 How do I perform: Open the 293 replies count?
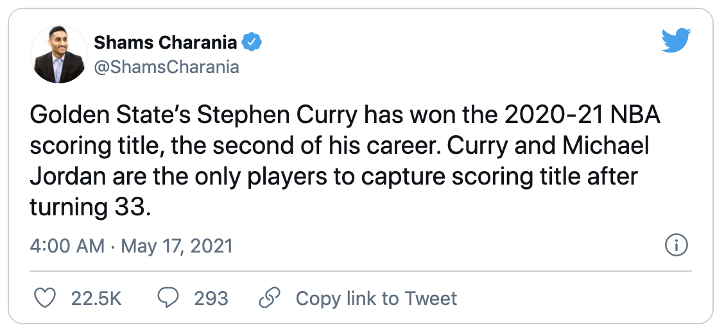pos(211,298)
